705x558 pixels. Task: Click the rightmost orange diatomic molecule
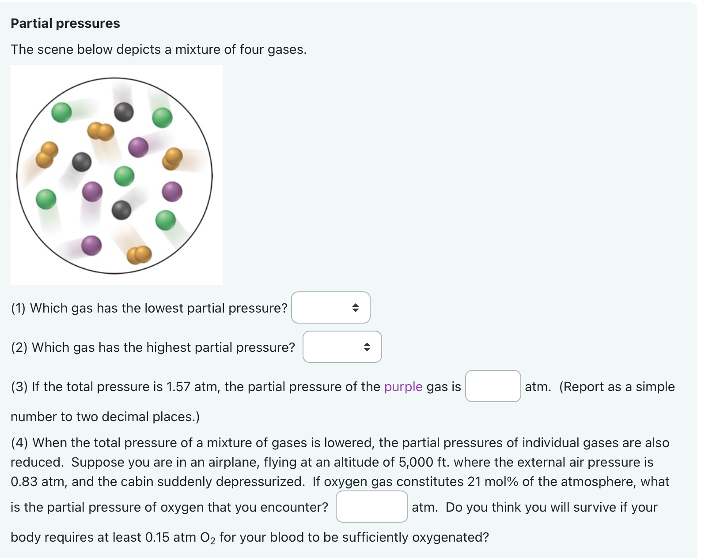pos(172,158)
